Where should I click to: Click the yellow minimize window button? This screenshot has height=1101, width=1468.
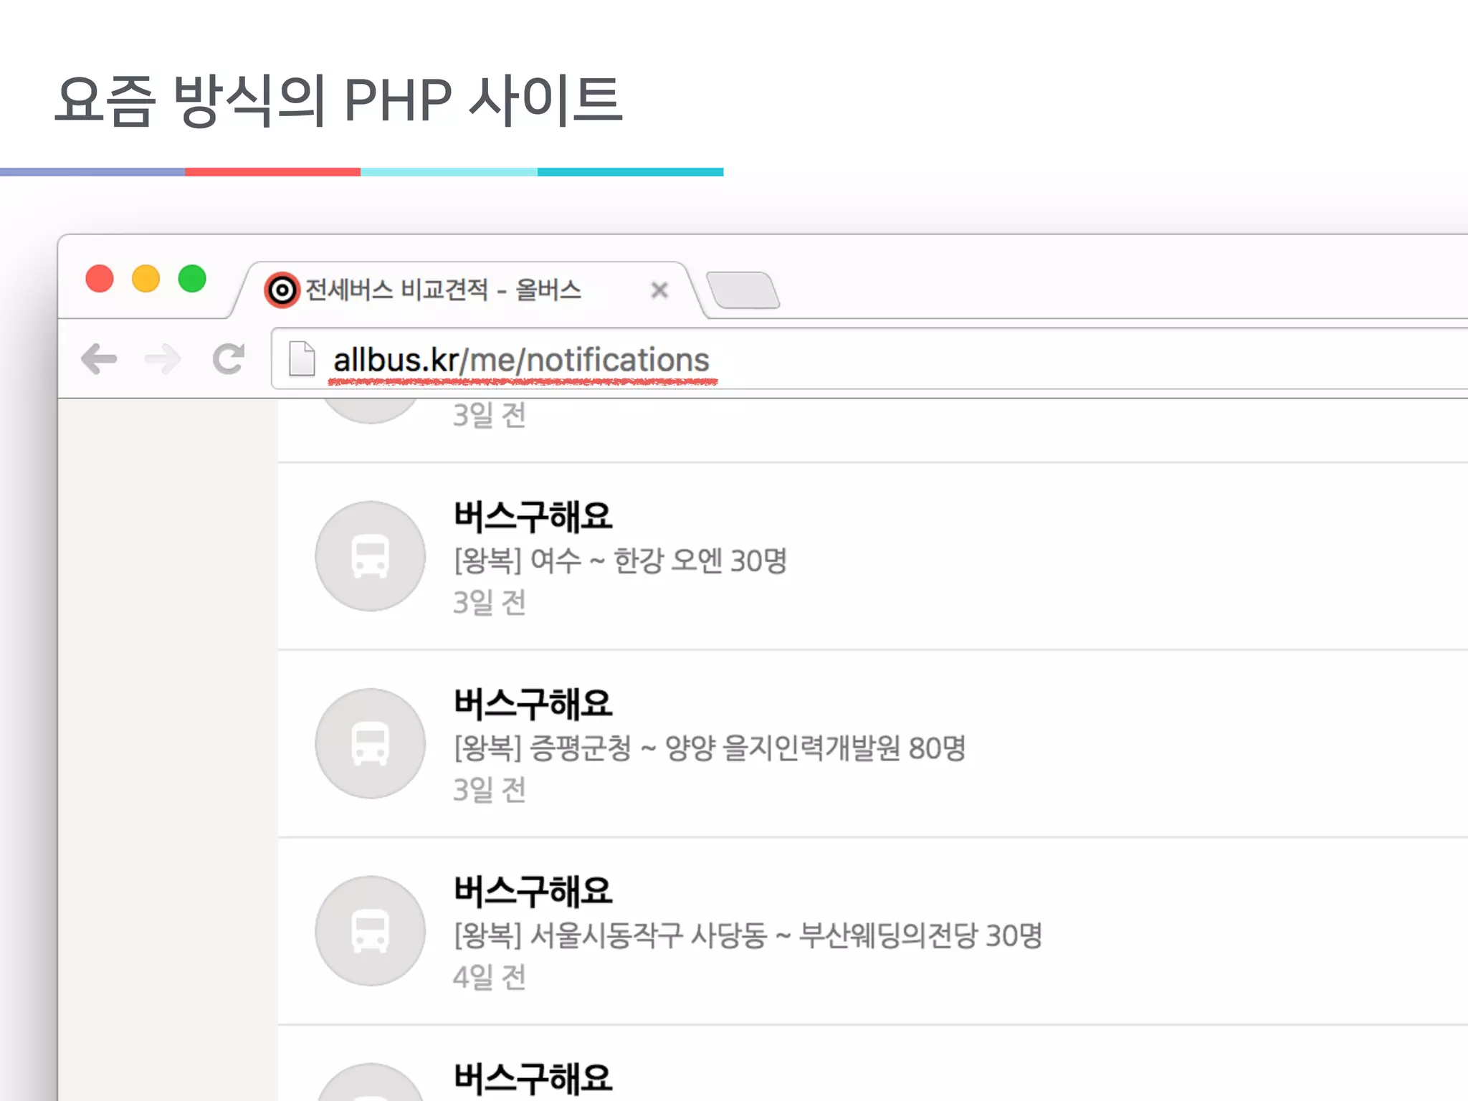click(x=146, y=279)
